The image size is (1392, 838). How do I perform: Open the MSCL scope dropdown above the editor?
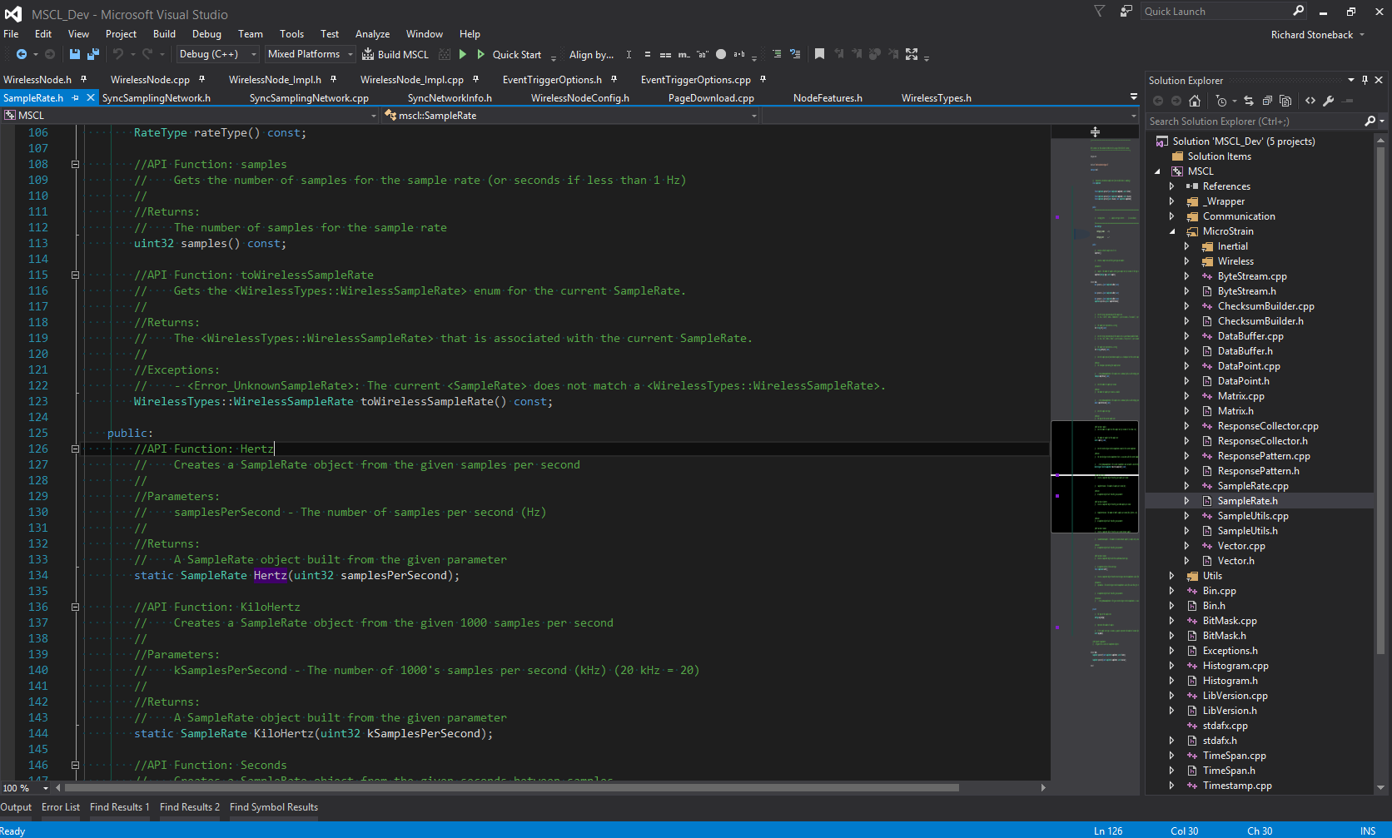pyautogui.click(x=191, y=116)
